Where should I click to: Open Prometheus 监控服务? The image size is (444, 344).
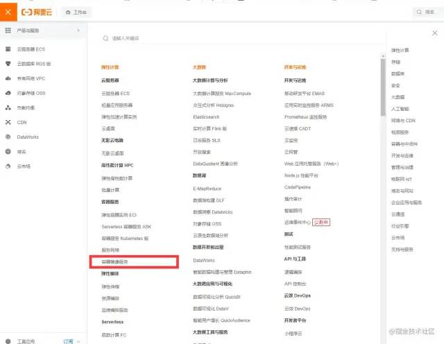pos(305,117)
